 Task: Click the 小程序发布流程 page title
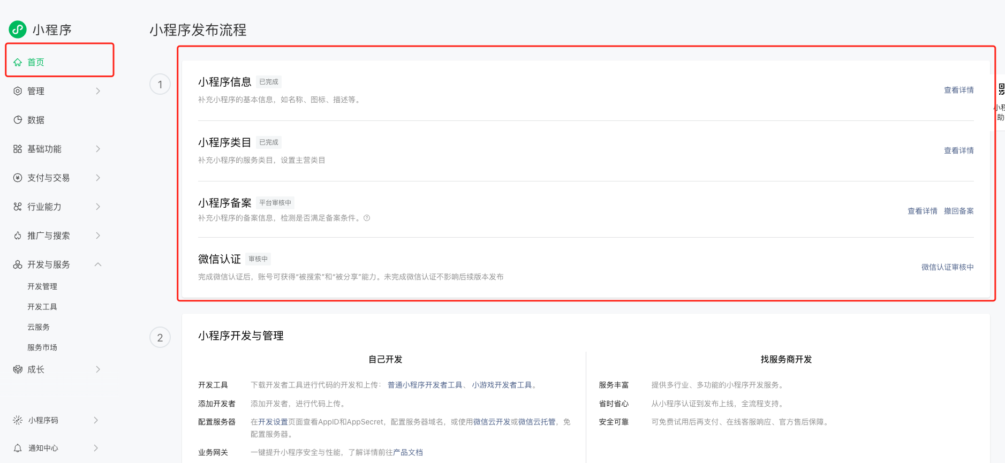coord(198,30)
